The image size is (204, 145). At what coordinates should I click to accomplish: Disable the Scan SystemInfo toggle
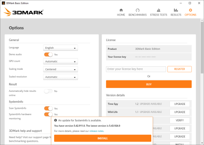tap(48, 108)
